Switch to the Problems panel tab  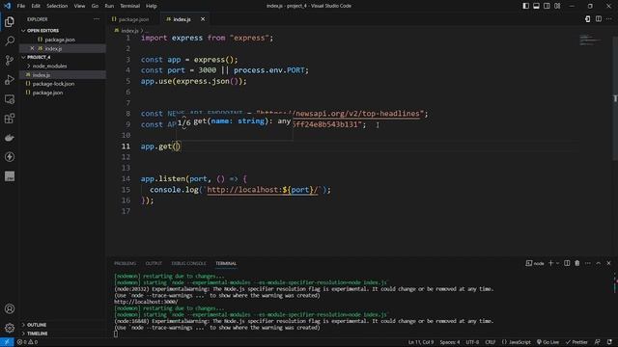click(125, 263)
